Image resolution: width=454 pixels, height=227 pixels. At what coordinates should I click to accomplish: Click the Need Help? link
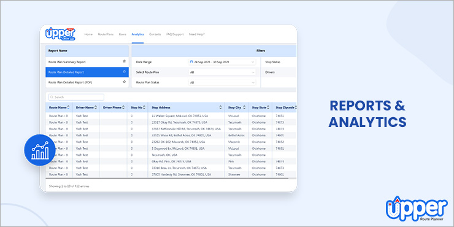coord(197,34)
